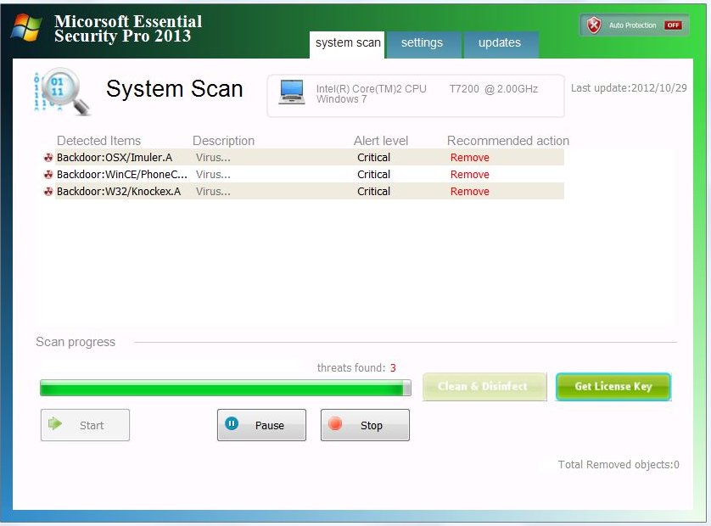
Task: Click the Last update:2012/10/29 text
Action: 629,88
